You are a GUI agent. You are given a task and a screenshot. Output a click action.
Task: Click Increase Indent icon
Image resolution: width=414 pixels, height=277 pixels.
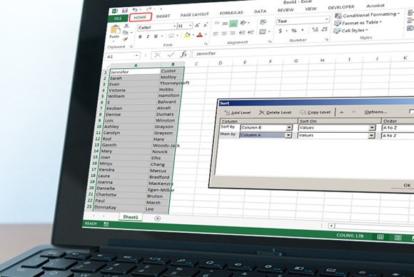(251, 33)
